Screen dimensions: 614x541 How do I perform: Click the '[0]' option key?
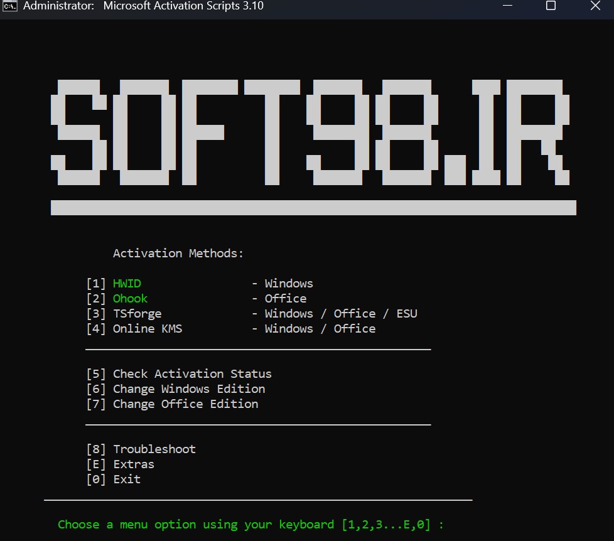point(96,479)
